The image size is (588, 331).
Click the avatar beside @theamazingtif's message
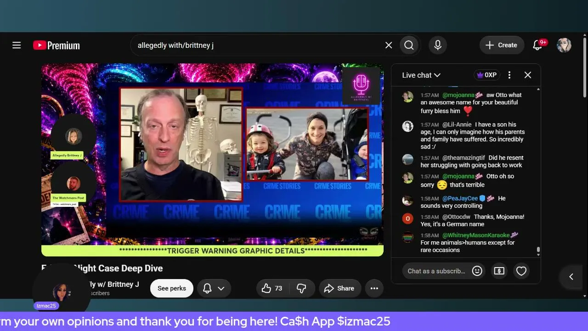click(x=407, y=160)
